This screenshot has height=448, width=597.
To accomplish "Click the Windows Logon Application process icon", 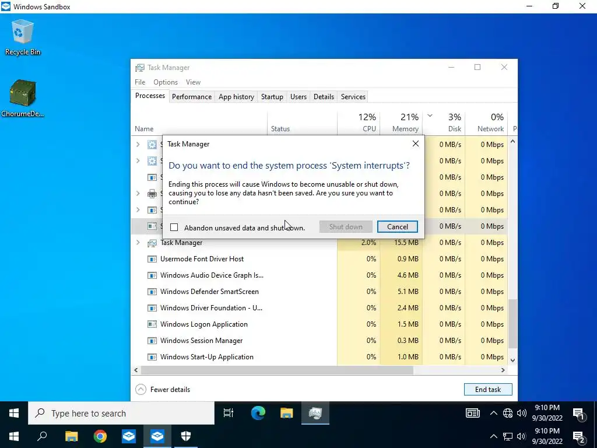I will point(152,324).
